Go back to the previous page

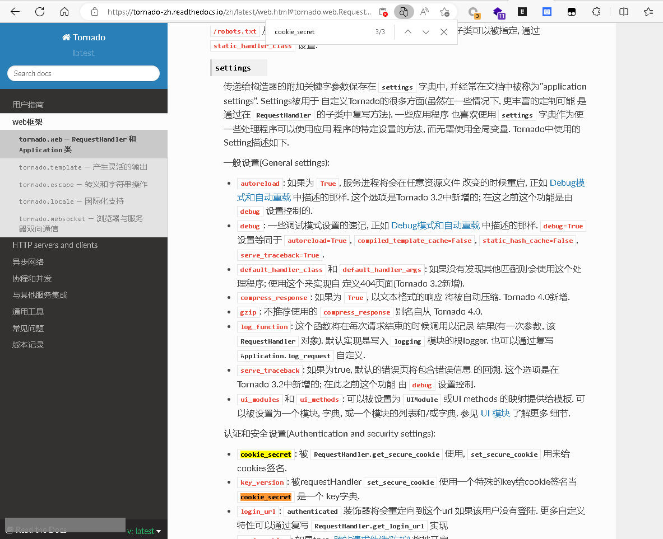click(x=15, y=11)
